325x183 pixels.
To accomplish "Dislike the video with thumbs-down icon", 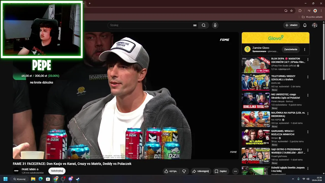I will [x=184, y=171].
